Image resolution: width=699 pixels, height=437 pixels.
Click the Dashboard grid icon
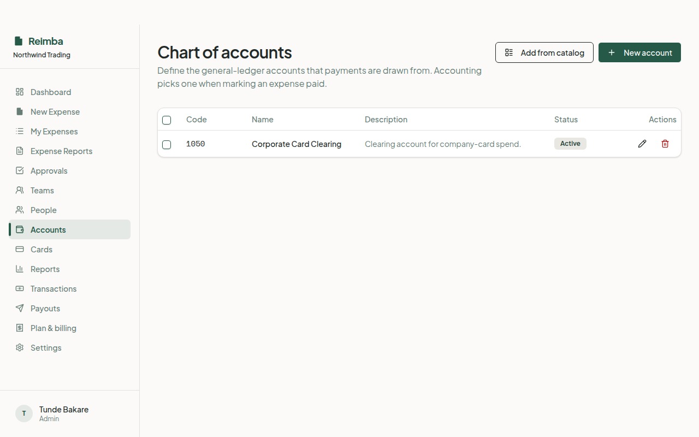[x=20, y=92]
